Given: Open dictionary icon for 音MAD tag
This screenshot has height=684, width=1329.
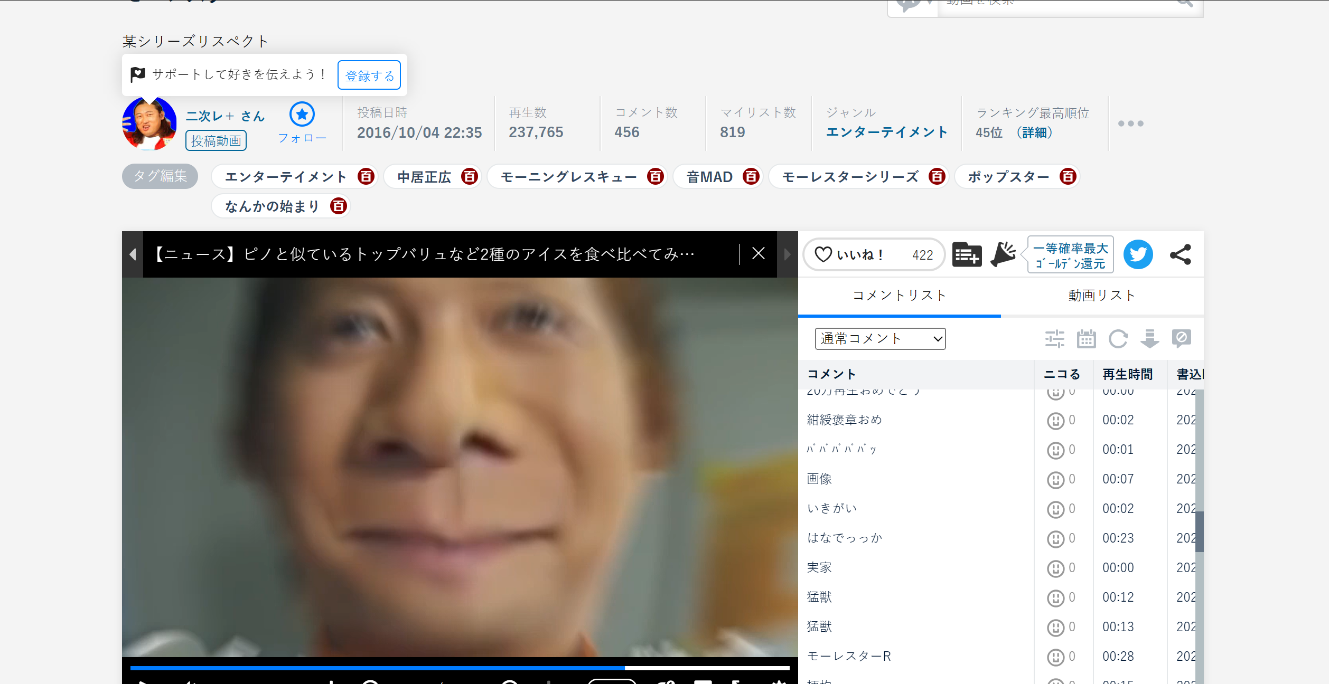Looking at the screenshot, I should (751, 176).
